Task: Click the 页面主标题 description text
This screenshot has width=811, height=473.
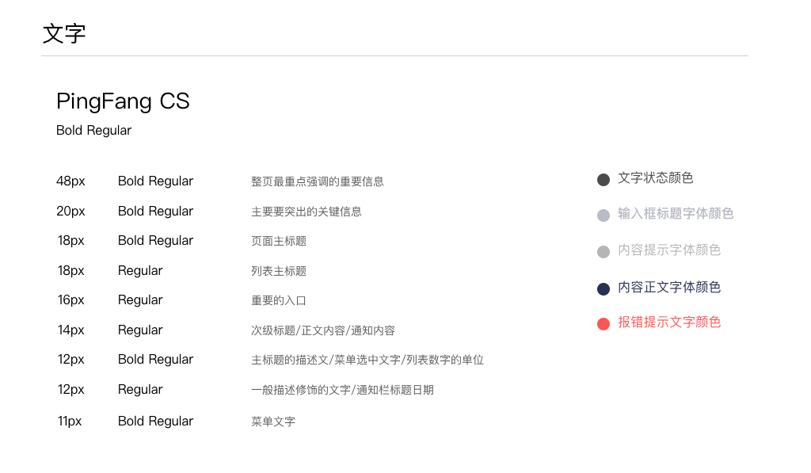Action: tap(279, 241)
